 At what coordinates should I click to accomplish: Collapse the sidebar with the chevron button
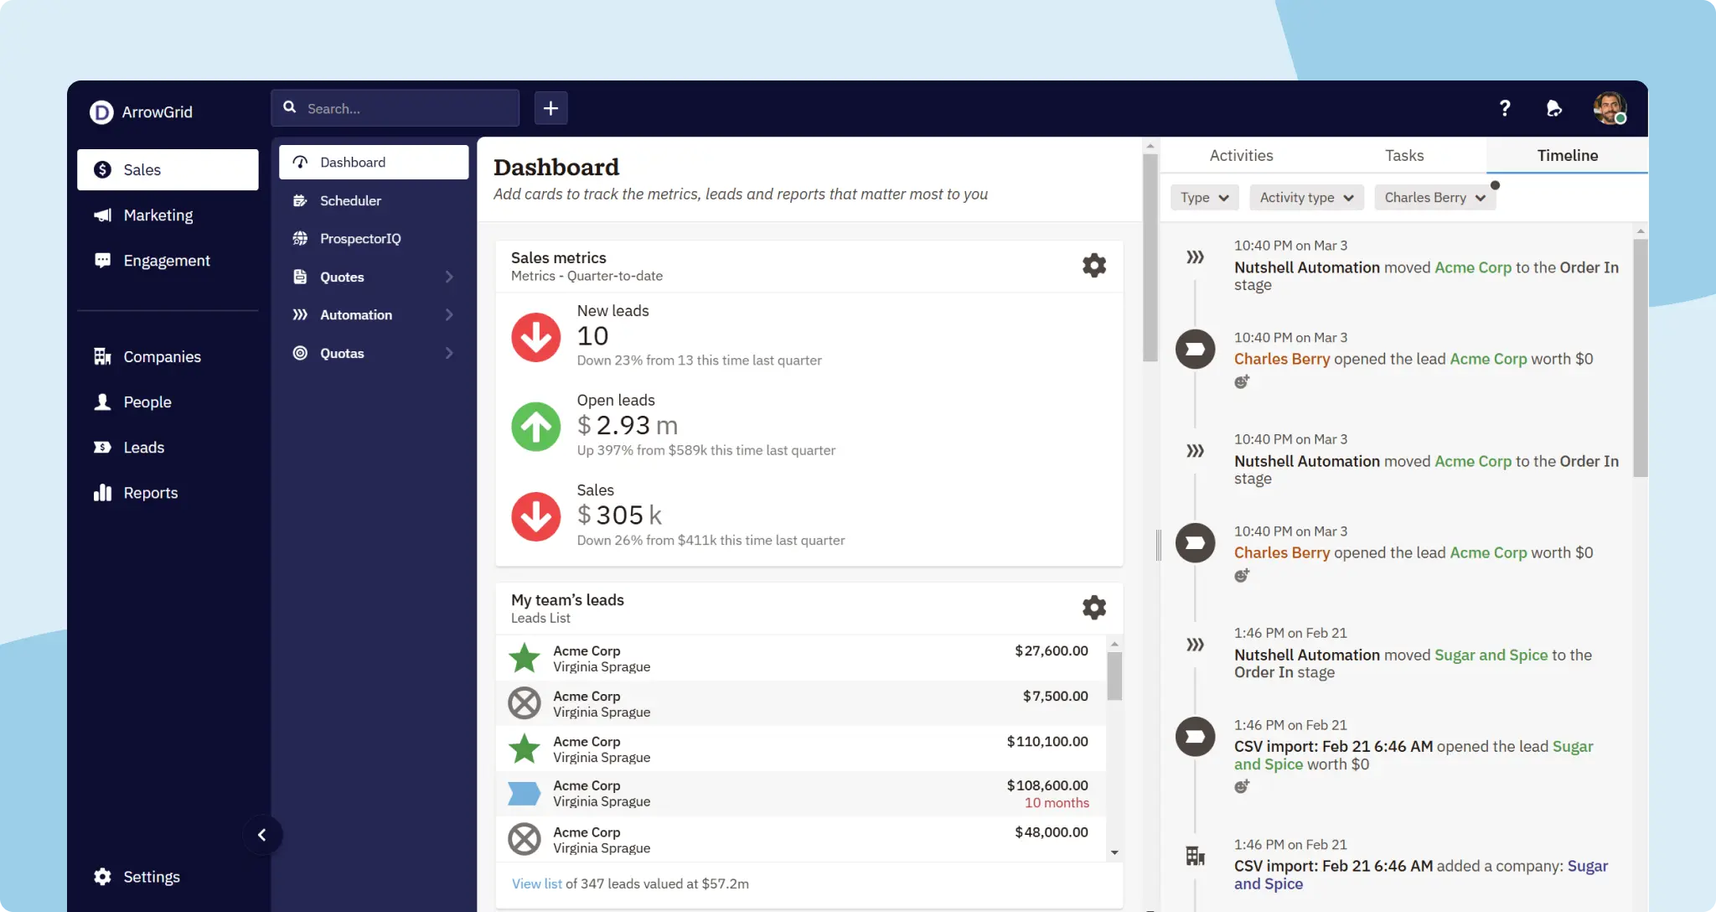(262, 835)
